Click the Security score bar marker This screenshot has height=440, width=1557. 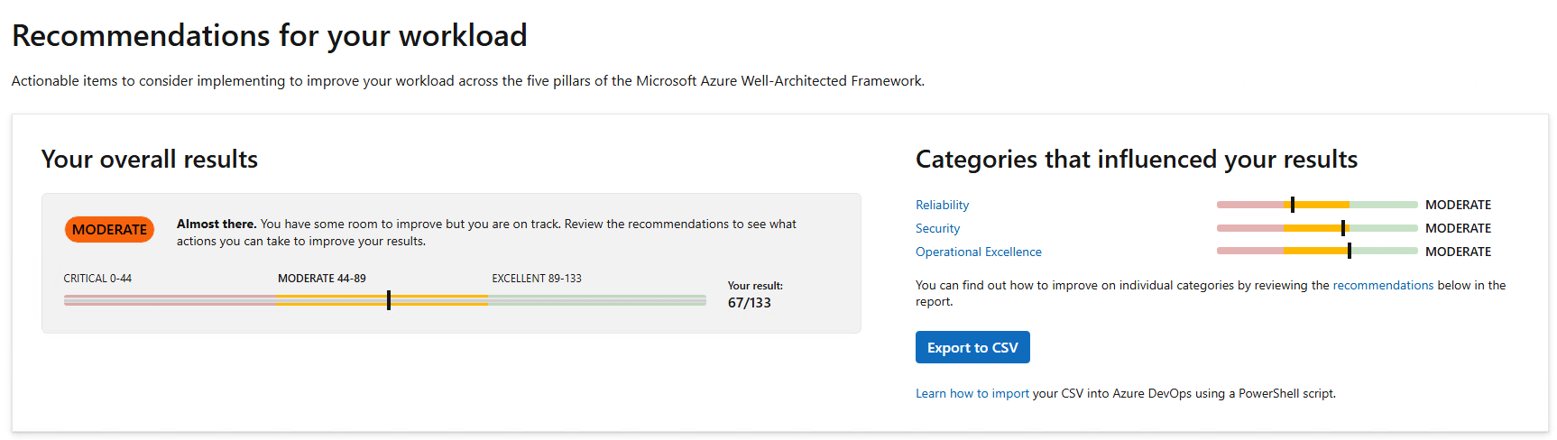tap(1343, 228)
